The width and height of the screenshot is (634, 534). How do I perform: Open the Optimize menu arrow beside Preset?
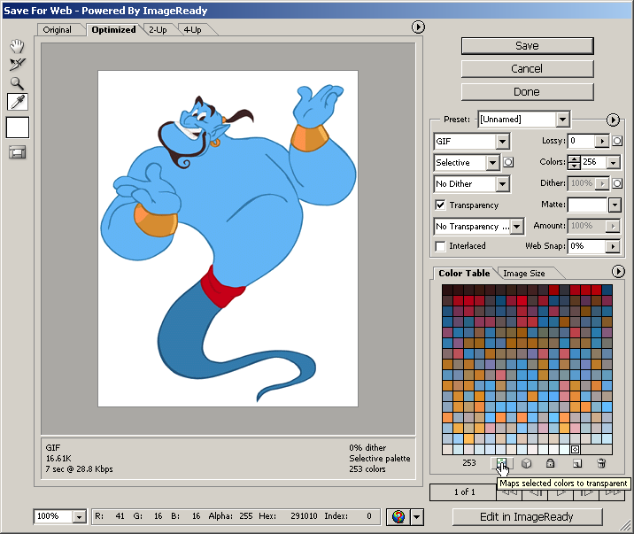point(613,120)
